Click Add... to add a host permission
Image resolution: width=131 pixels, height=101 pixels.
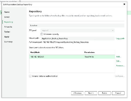[118, 57]
